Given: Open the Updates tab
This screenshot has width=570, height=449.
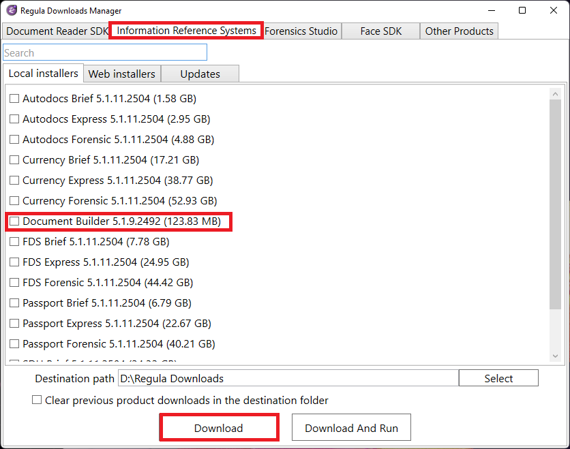Looking at the screenshot, I should coord(200,74).
